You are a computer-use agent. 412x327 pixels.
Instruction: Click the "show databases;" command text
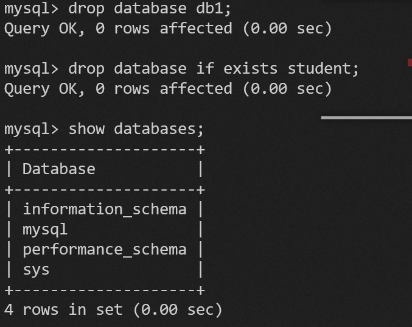point(136,129)
